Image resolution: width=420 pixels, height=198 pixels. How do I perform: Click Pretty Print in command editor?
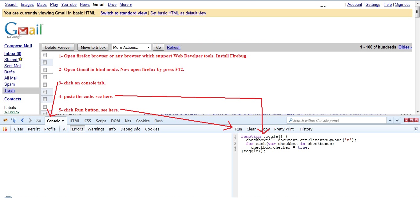coord(284,129)
